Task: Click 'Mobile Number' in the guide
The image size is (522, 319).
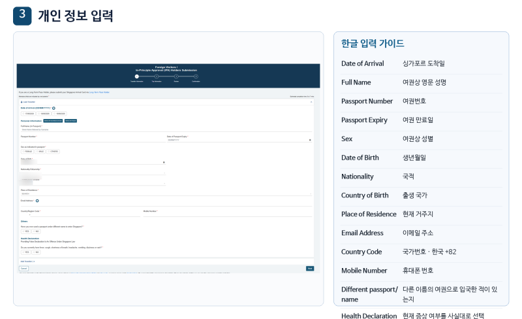Action: (364, 271)
